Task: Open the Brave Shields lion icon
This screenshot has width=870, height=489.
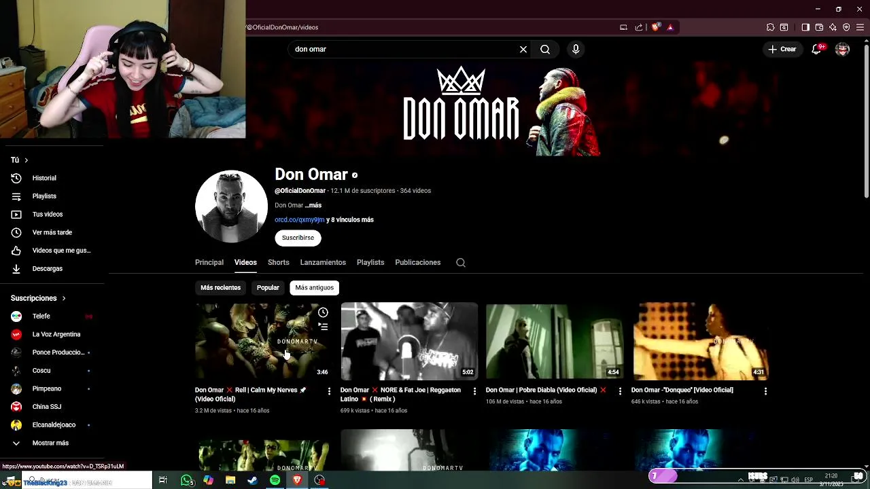Action: click(x=656, y=27)
